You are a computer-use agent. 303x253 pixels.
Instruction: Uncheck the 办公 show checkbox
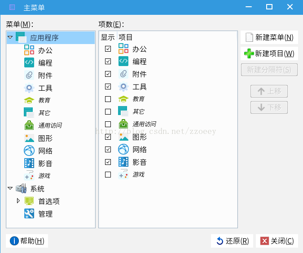108,49
